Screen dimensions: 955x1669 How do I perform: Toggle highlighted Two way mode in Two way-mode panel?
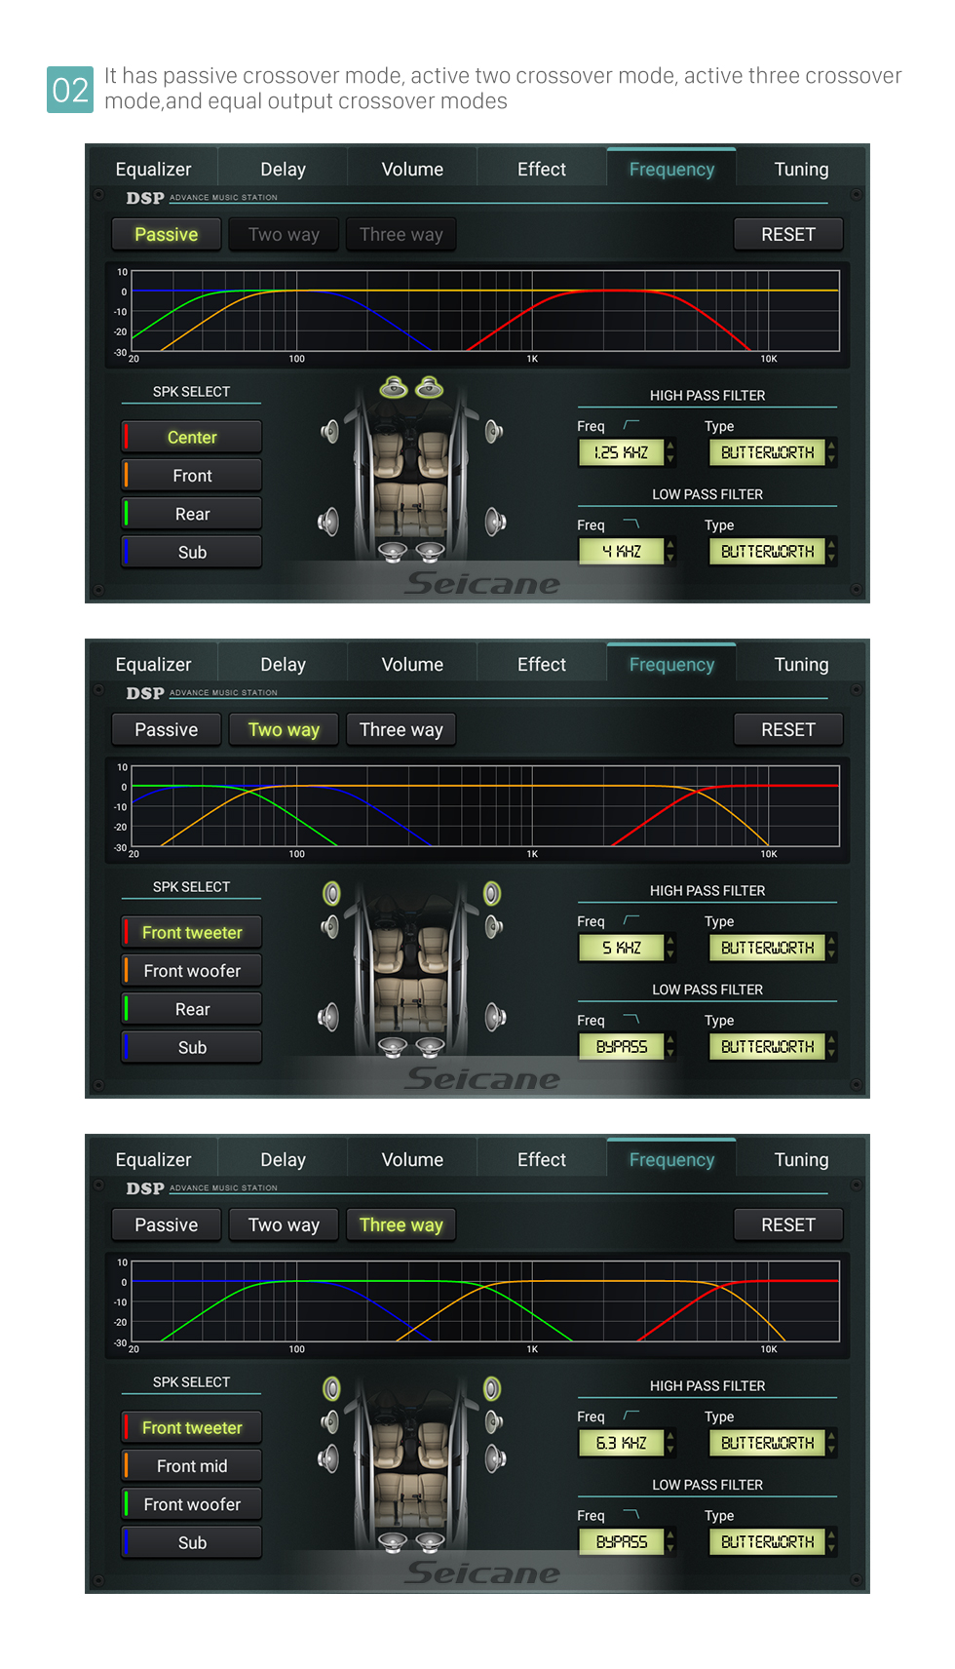(284, 730)
